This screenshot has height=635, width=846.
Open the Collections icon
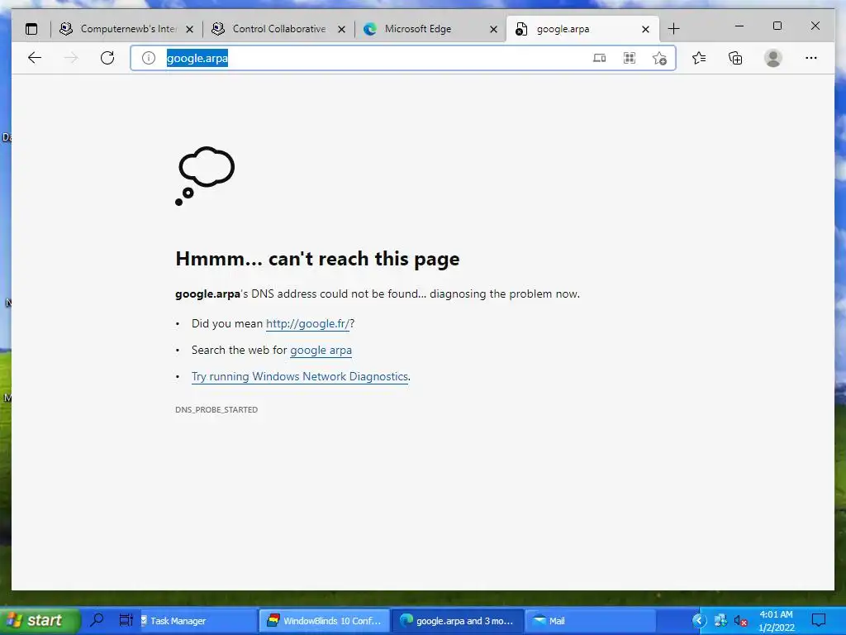[735, 58]
